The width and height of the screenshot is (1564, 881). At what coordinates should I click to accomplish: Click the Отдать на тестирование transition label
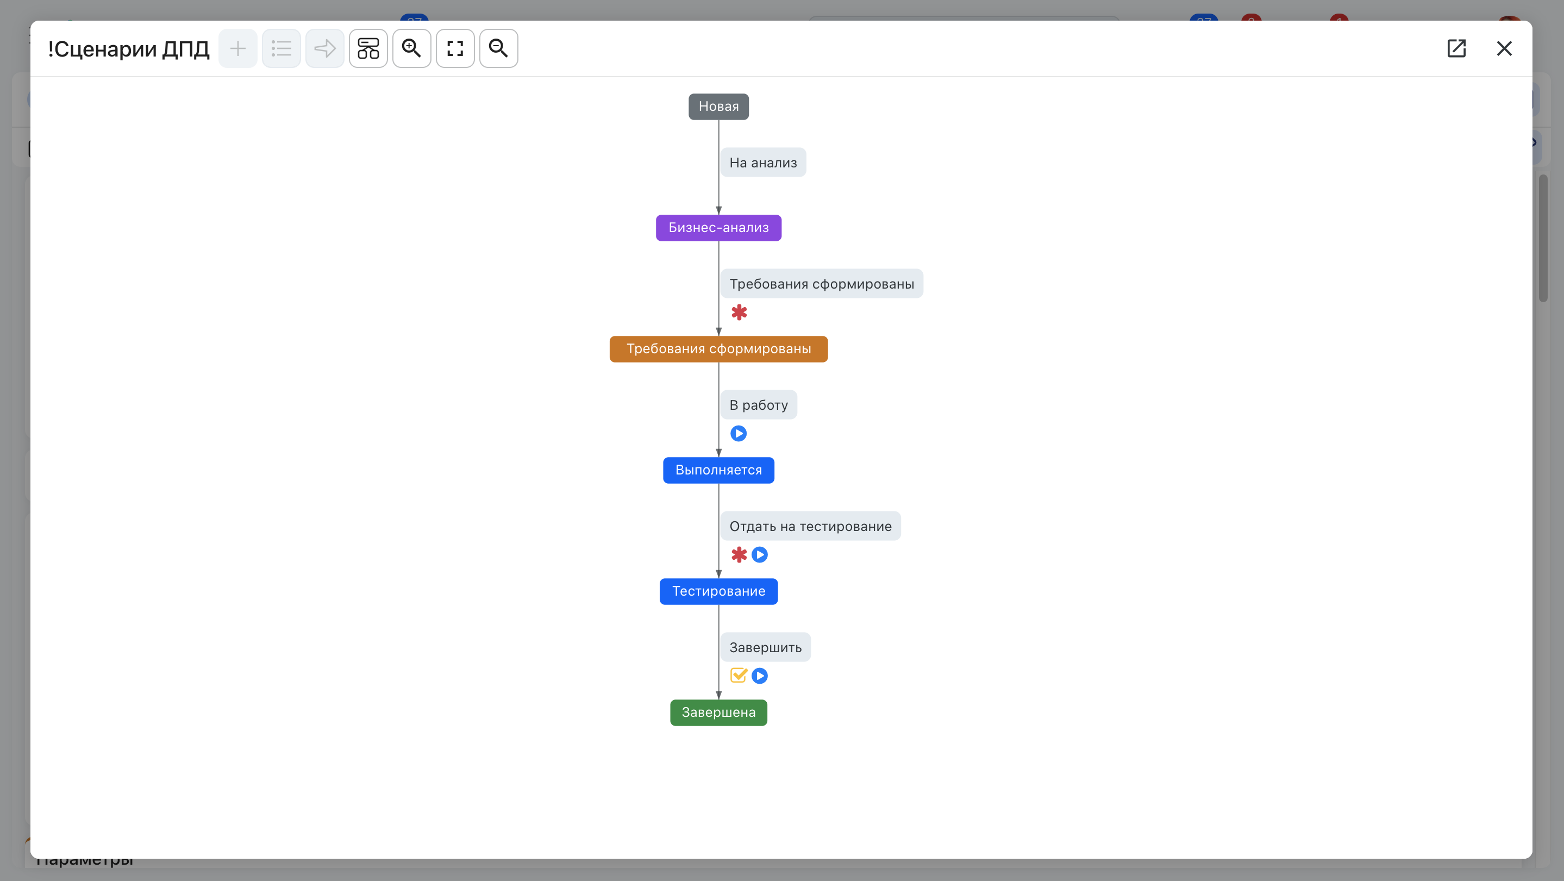pos(811,527)
